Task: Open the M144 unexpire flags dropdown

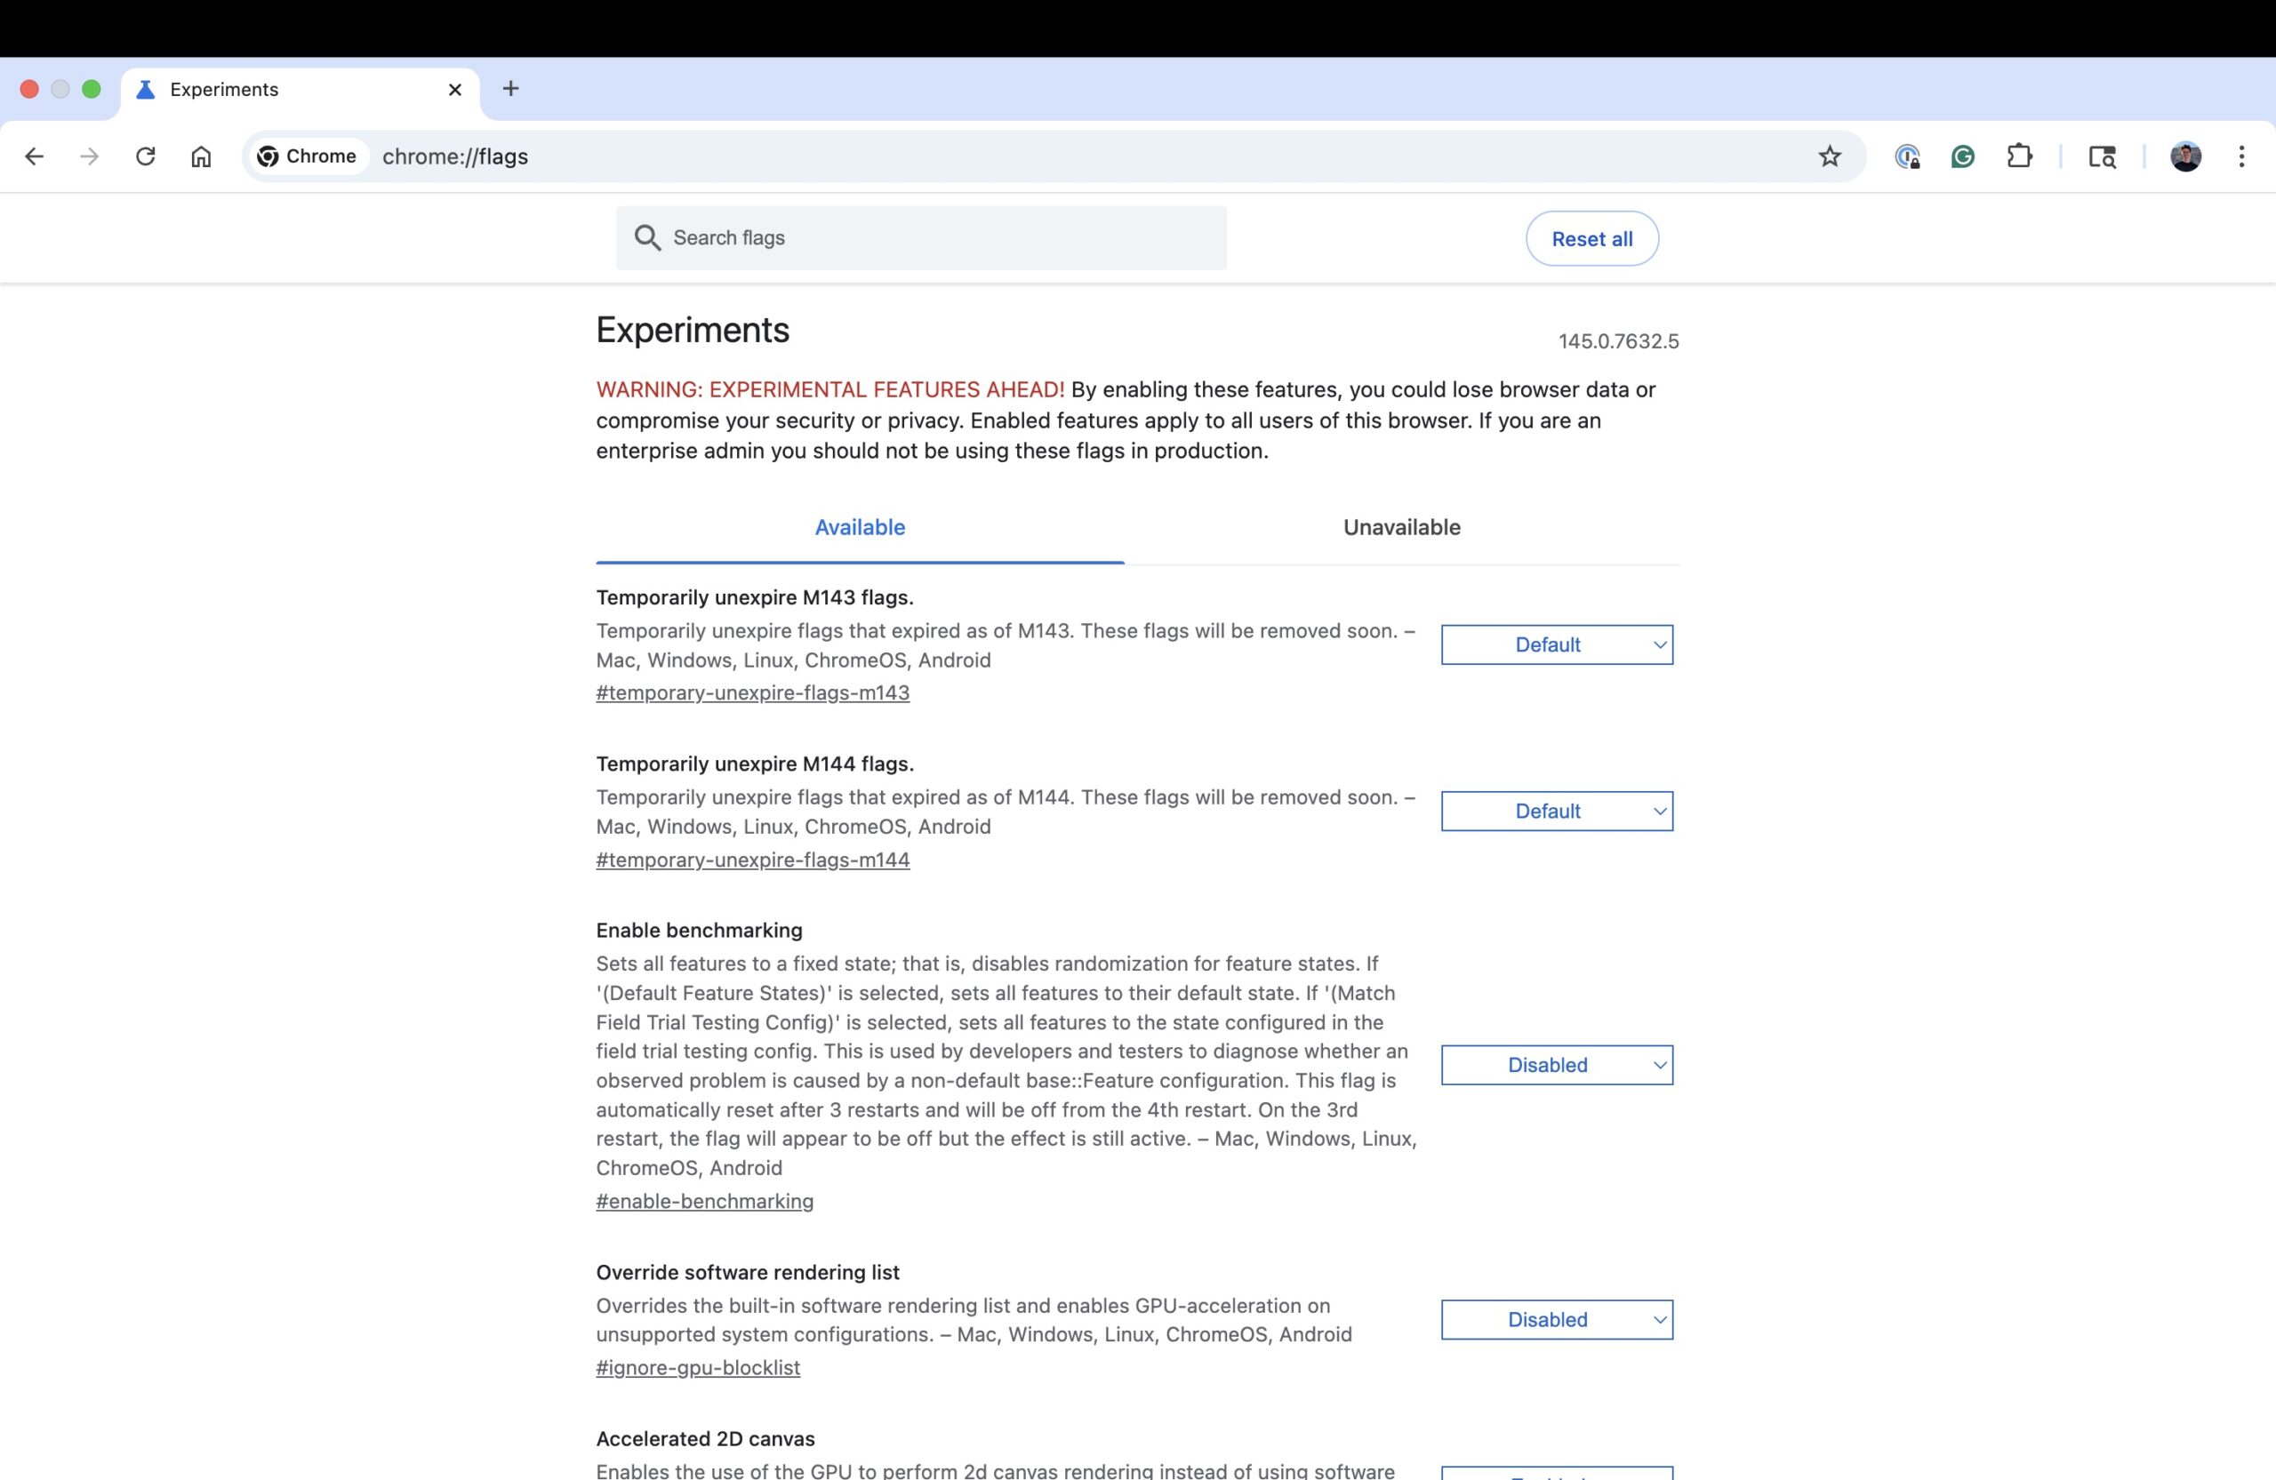Action: click(1556, 812)
